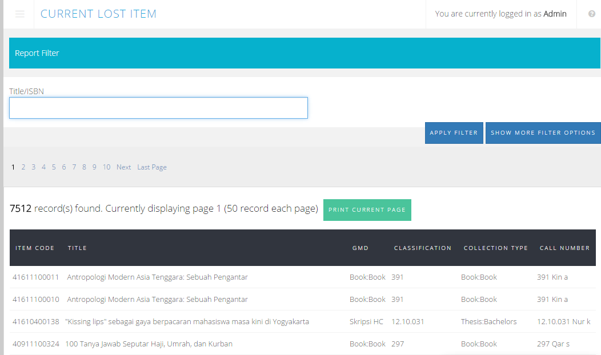Sort by Title column header

[x=77, y=248]
